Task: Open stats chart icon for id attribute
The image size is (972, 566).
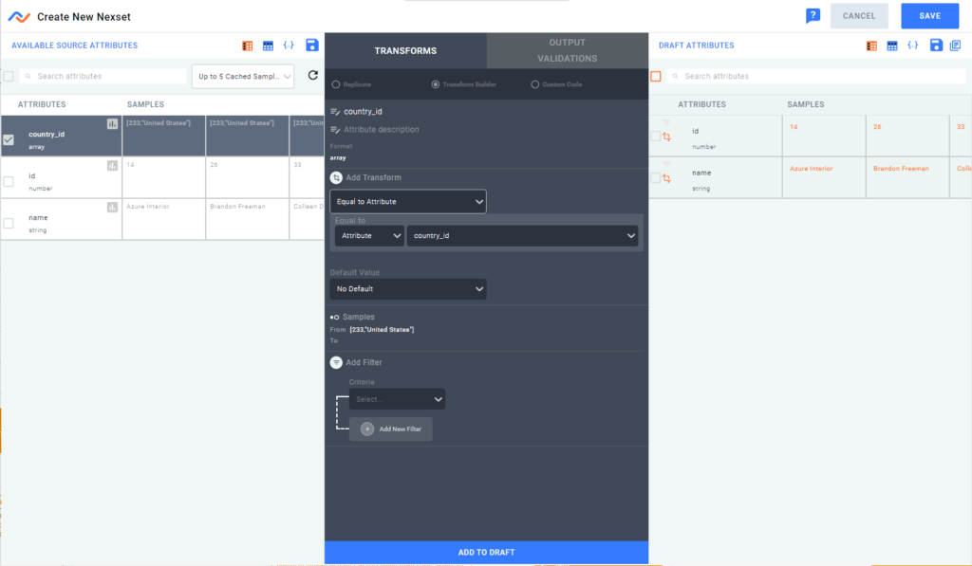Action: [x=112, y=165]
